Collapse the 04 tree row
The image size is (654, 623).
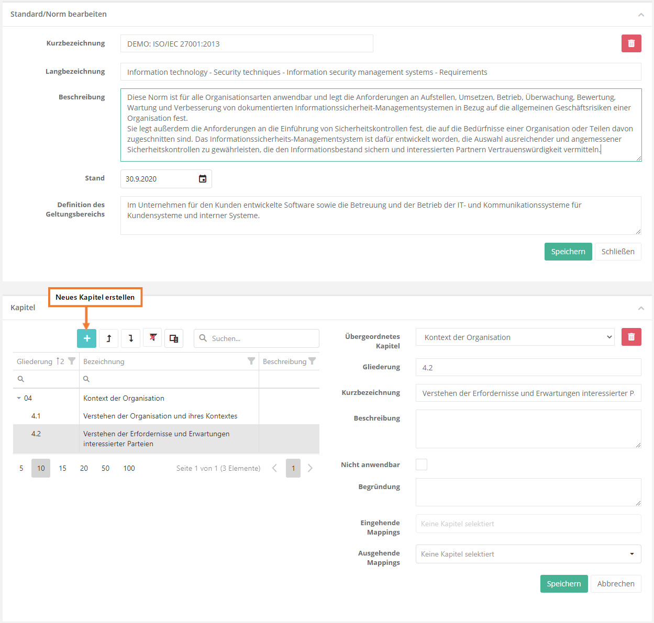(19, 398)
